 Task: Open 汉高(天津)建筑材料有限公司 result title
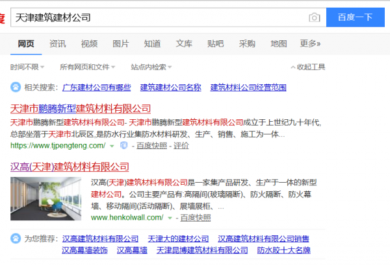tap(70, 167)
